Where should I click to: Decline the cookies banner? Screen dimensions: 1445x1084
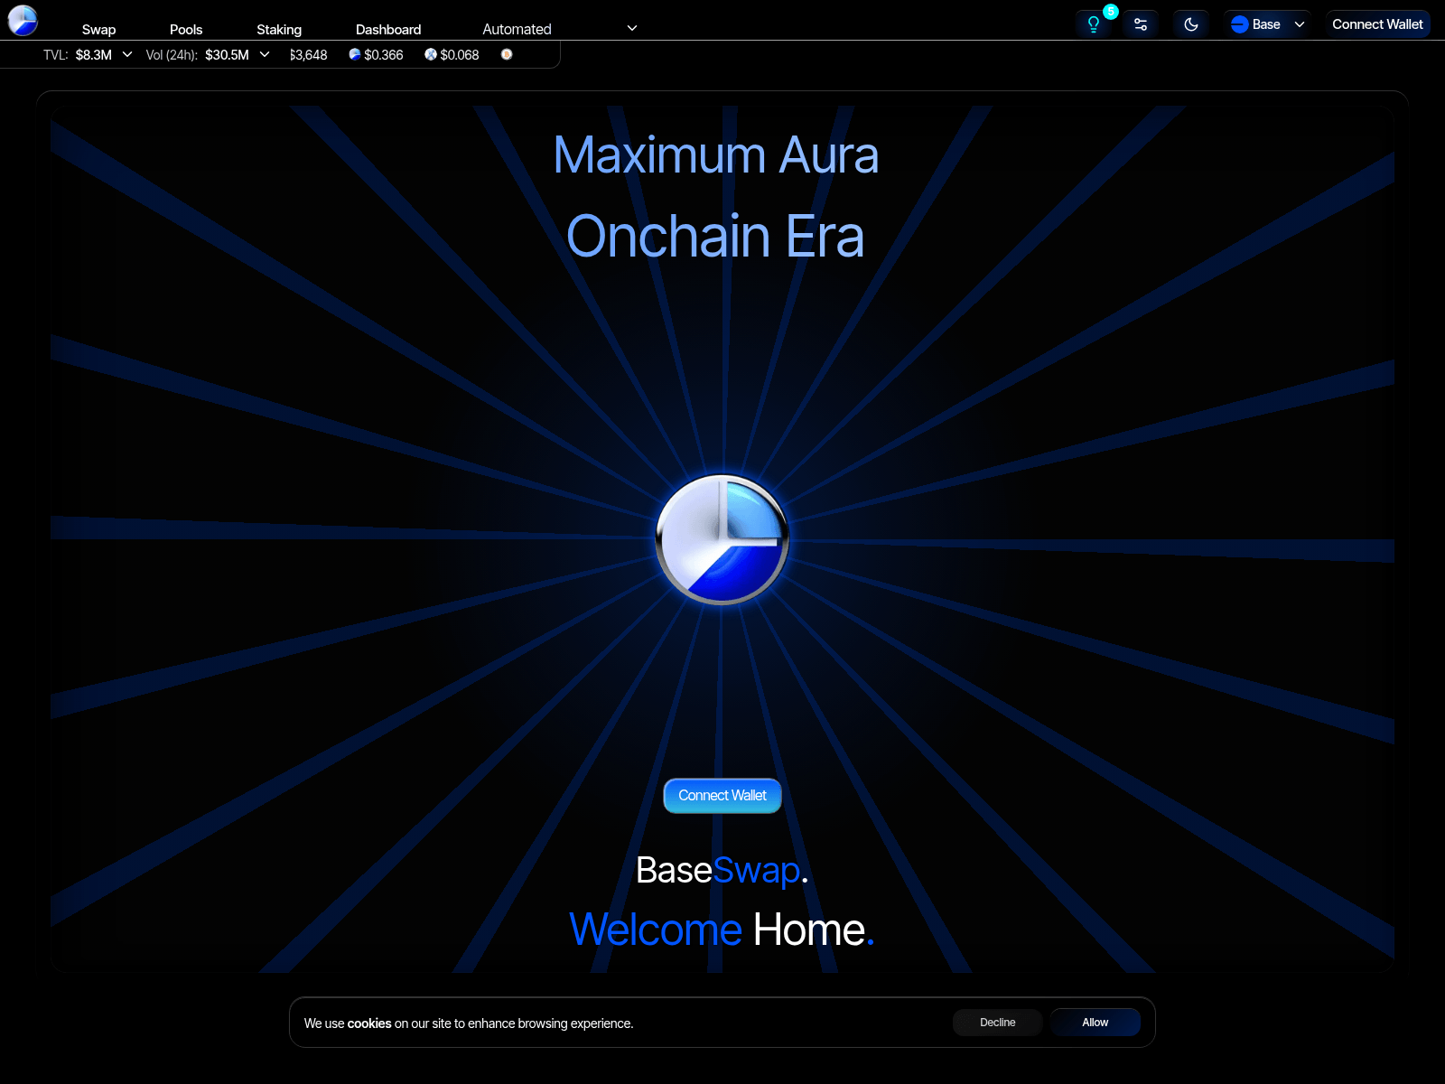(998, 1023)
